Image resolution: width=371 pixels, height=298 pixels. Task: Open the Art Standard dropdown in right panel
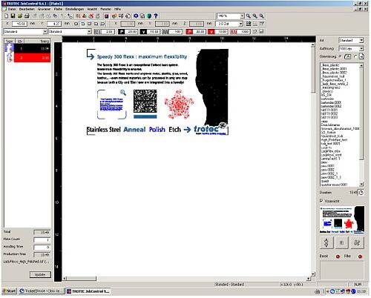[361, 40]
